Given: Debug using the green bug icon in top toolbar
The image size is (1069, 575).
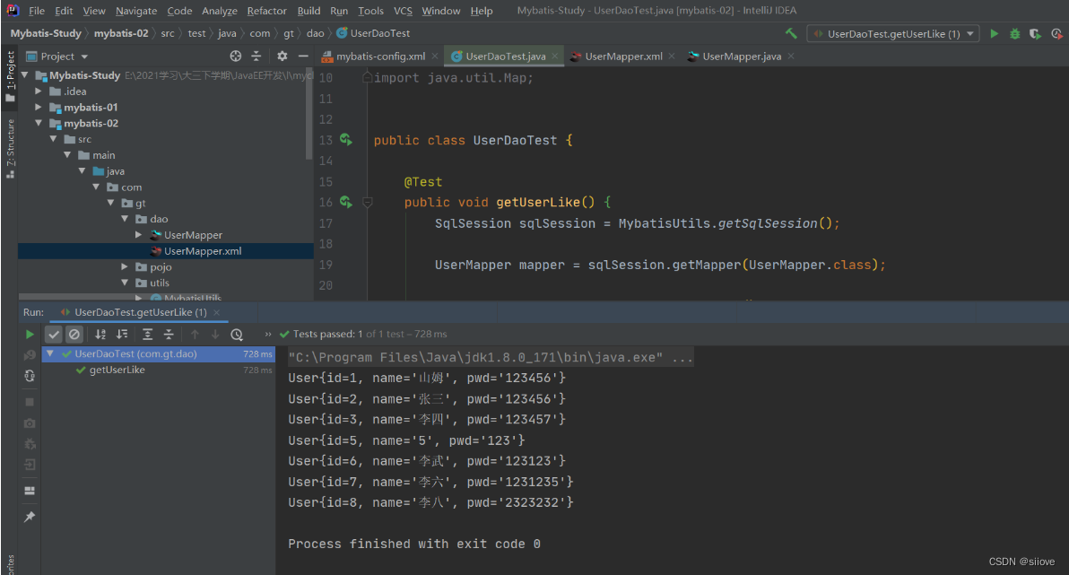Looking at the screenshot, I should [1014, 33].
